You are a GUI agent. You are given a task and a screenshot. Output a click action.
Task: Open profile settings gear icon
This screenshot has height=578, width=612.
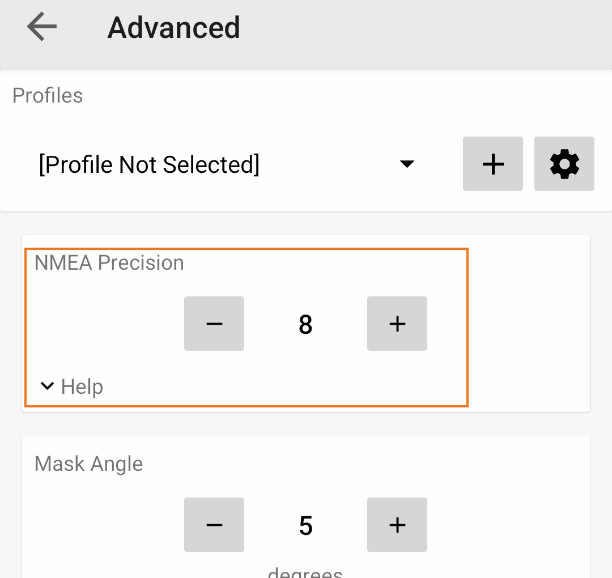564,164
